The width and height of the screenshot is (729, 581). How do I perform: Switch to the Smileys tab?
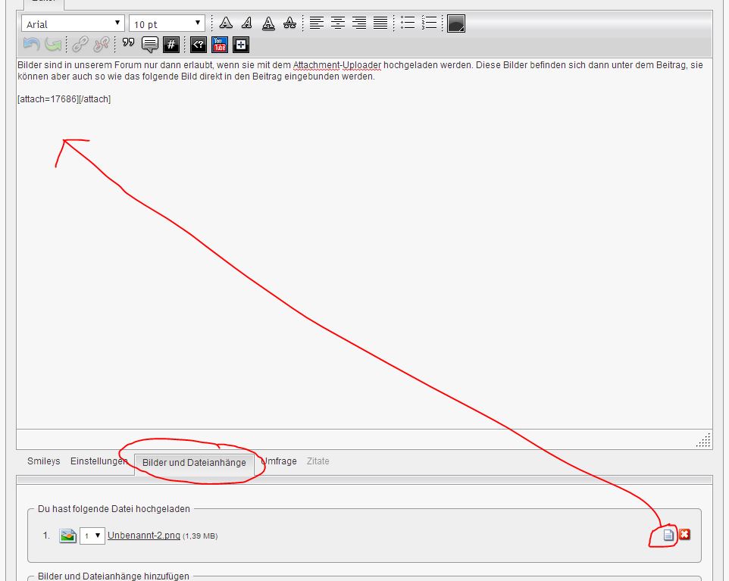pos(43,461)
